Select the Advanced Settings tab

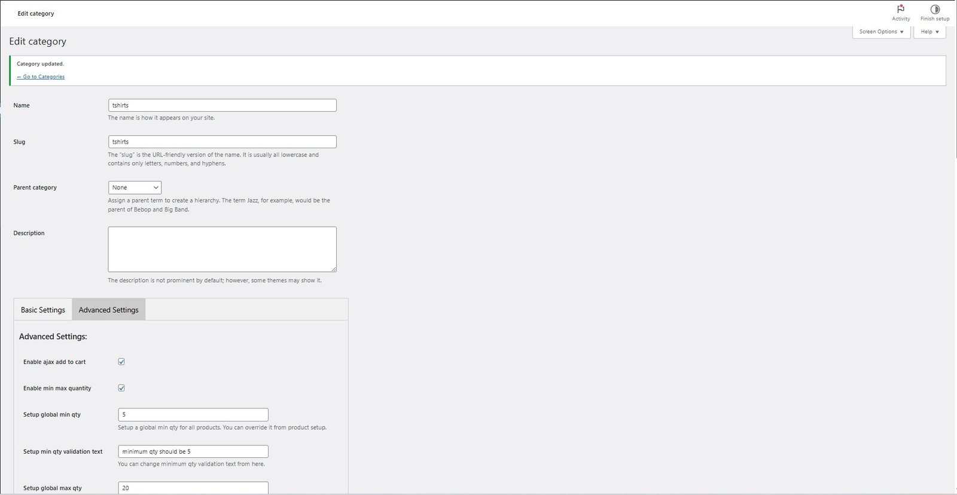click(x=108, y=310)
